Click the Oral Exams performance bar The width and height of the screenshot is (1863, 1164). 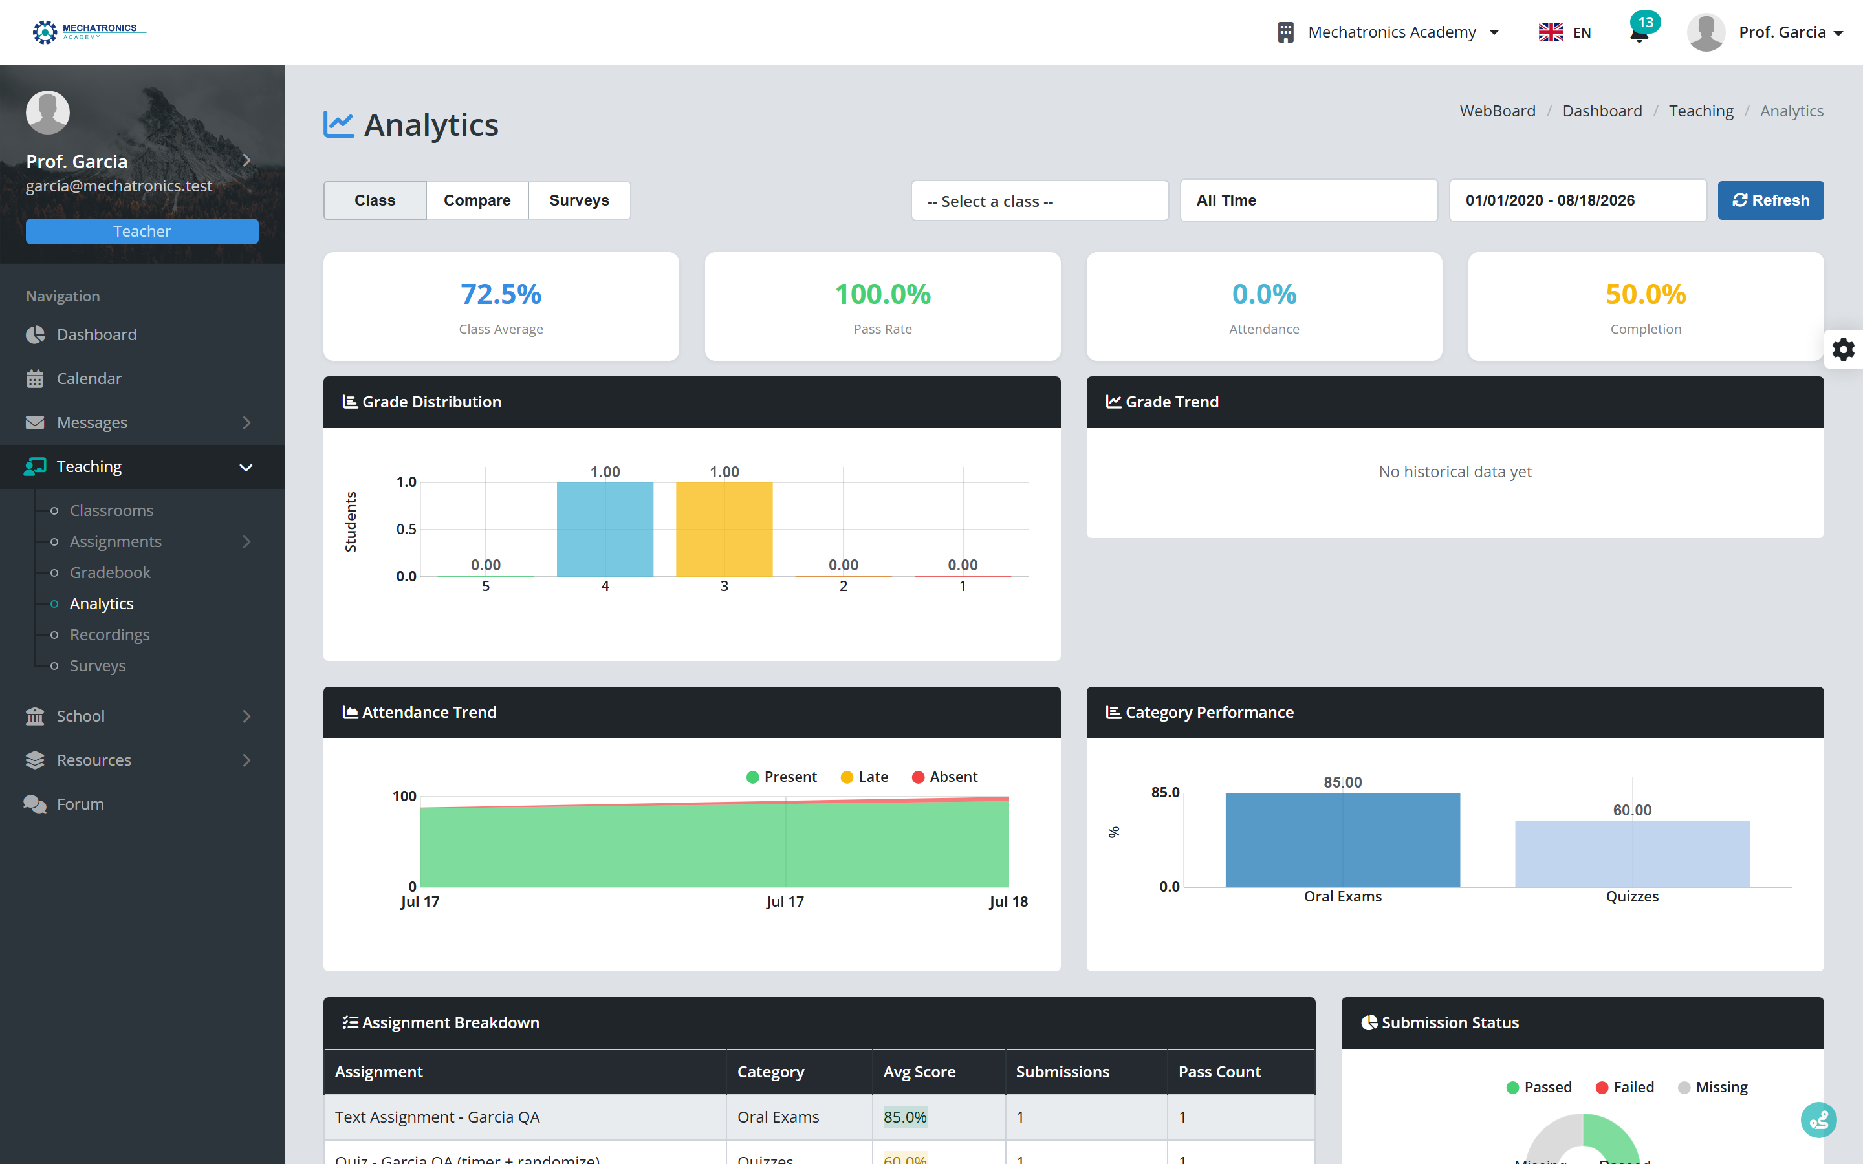pyautogui.click(x=1343, y=840)
